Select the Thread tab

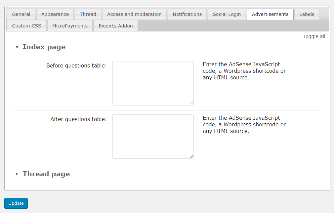[88, 14]
